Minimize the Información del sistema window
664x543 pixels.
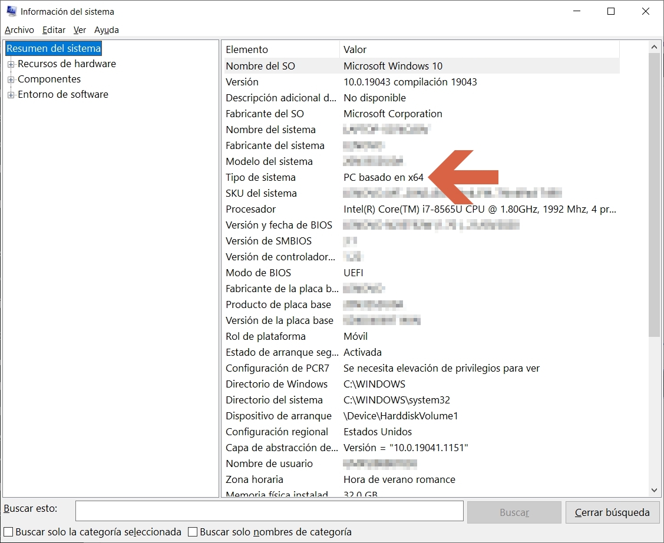[x=577, y=11]
